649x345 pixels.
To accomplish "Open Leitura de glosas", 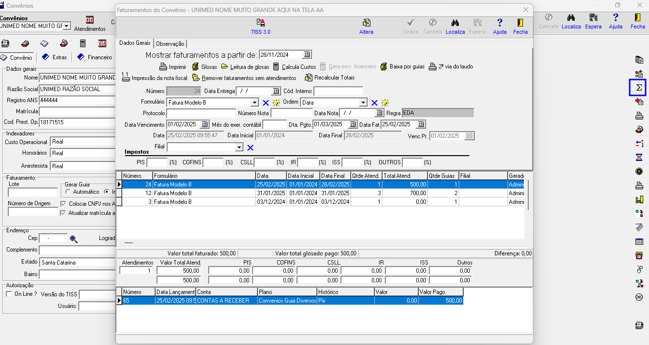I will pyautogui.click(x=245, y=66).
